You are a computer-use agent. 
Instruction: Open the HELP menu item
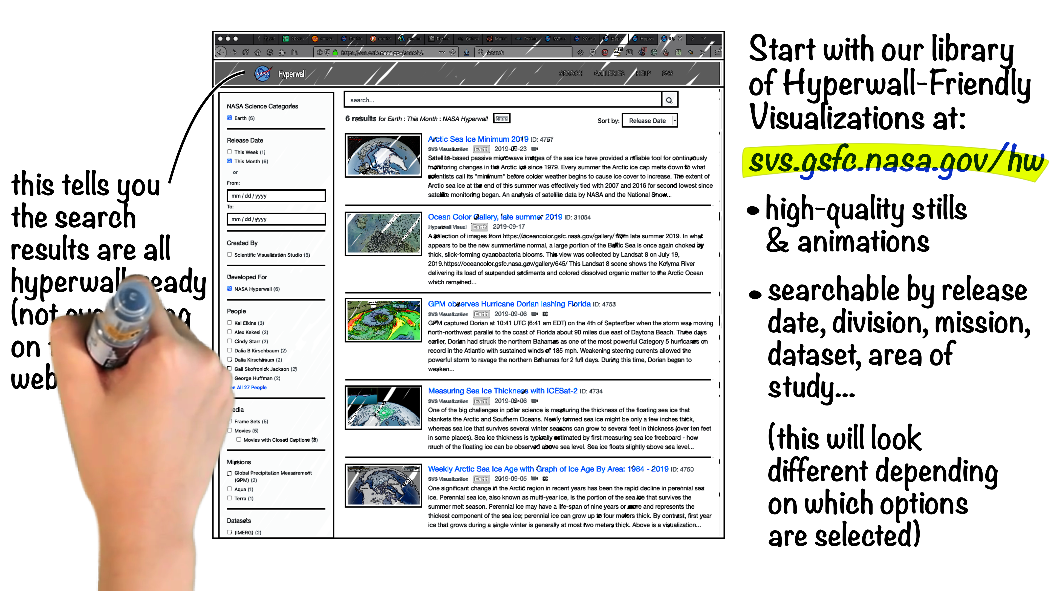(x=643, y=73)
